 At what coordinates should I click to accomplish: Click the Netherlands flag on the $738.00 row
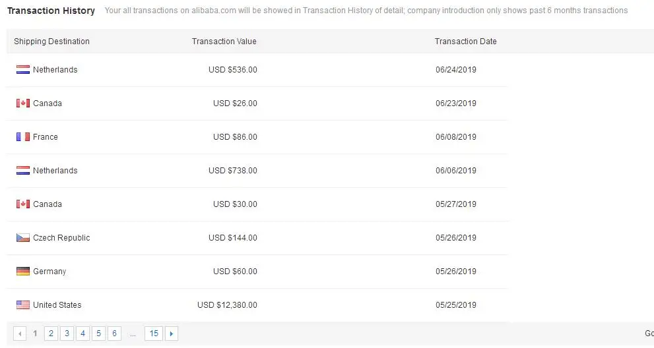tap(23, 171)
